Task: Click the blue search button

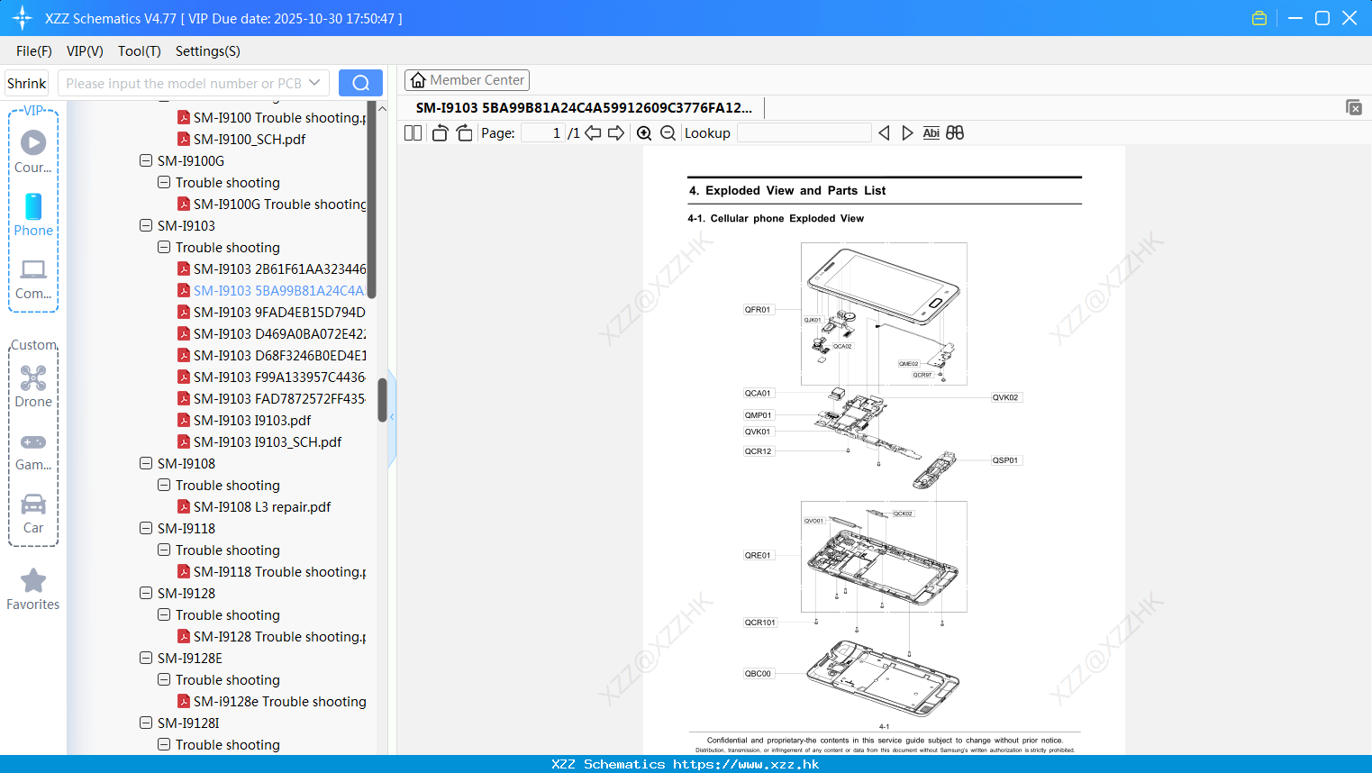Action: pos(360,83)
